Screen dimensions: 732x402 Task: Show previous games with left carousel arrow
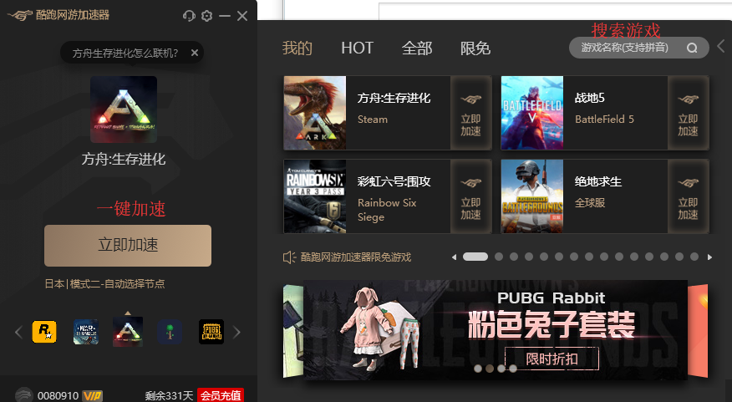(x=18, y=333)
